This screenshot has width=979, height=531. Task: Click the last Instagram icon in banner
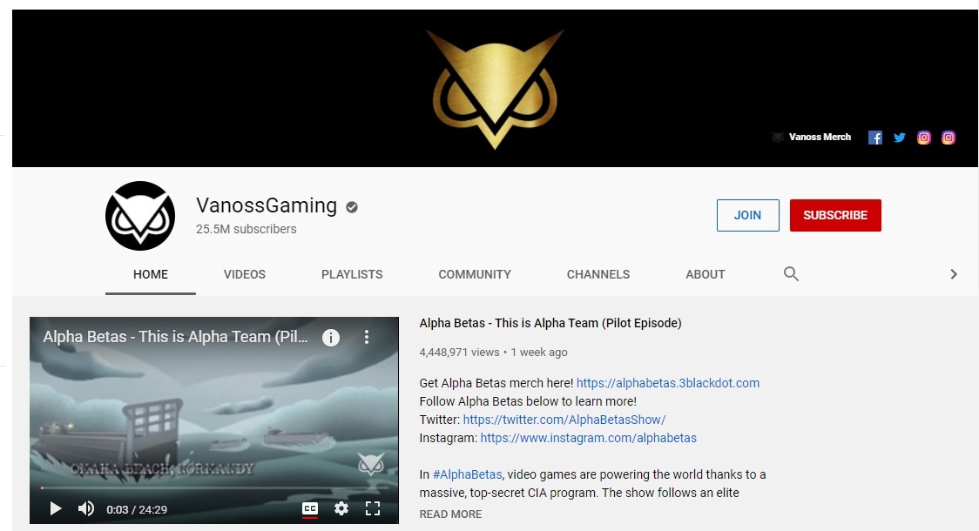[x=948, y=138]
